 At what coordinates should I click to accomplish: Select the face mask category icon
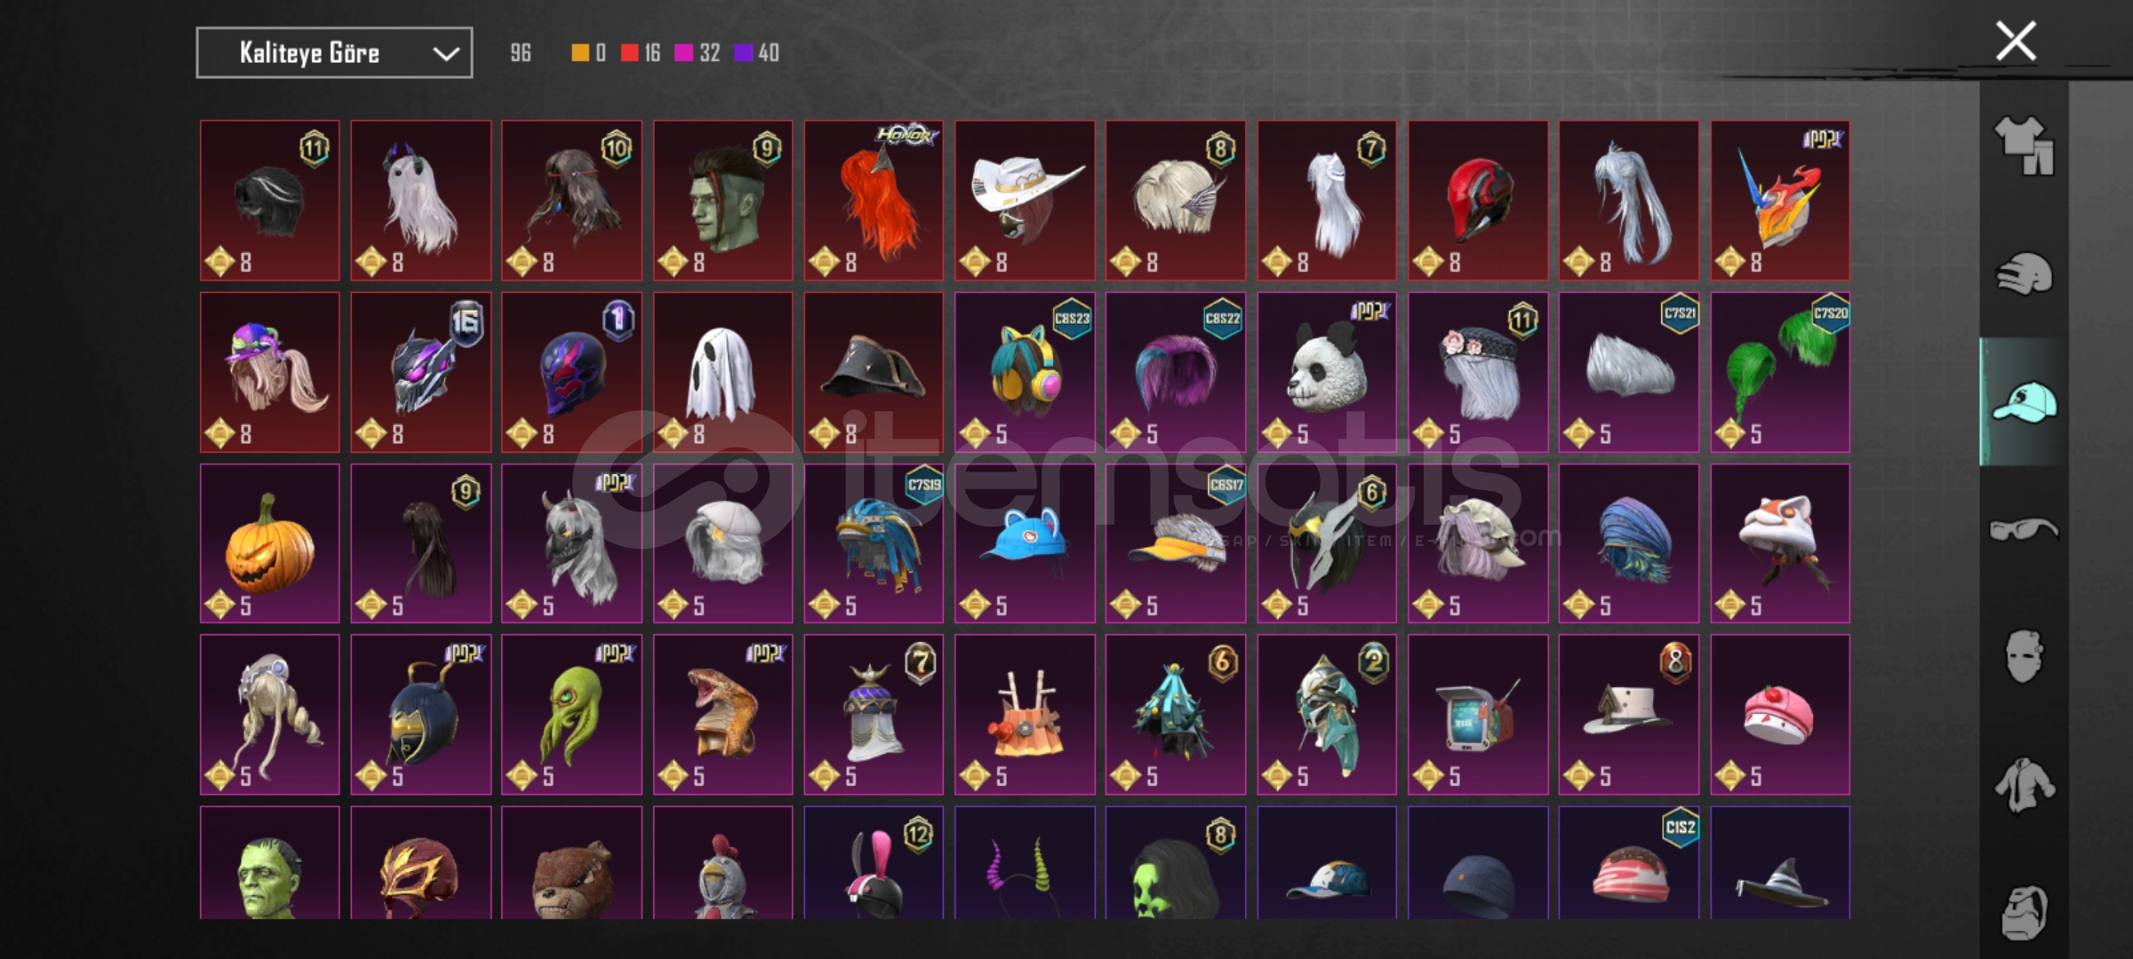[2024, 656]
